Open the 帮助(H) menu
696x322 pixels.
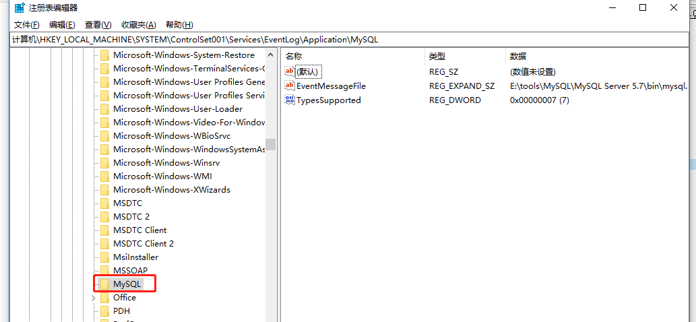click(179, 25)
